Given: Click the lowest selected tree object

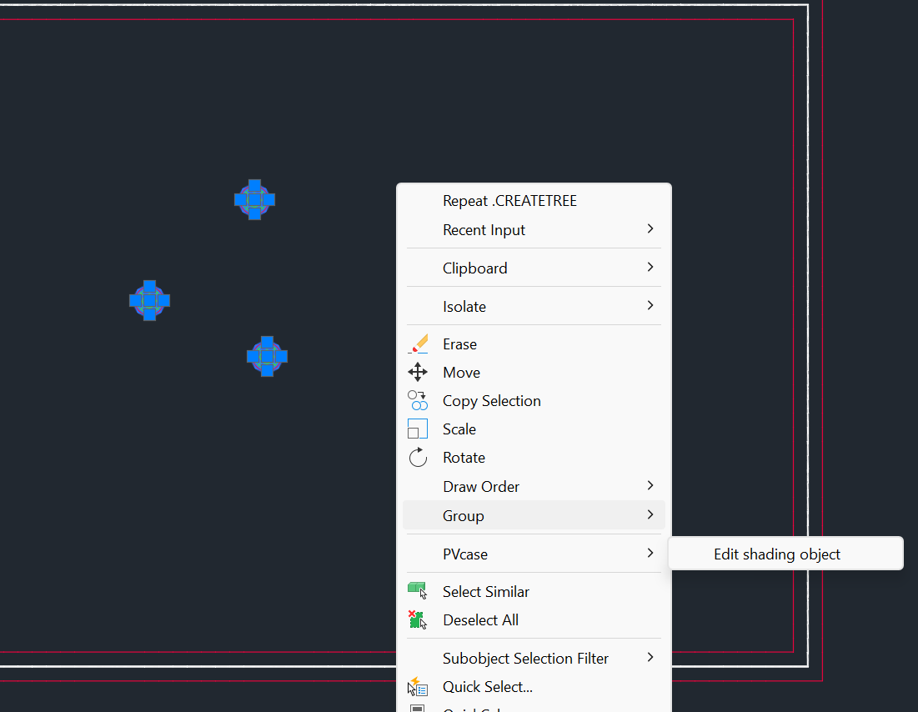Looking at the screenshot, I should [x=267, y=356].
